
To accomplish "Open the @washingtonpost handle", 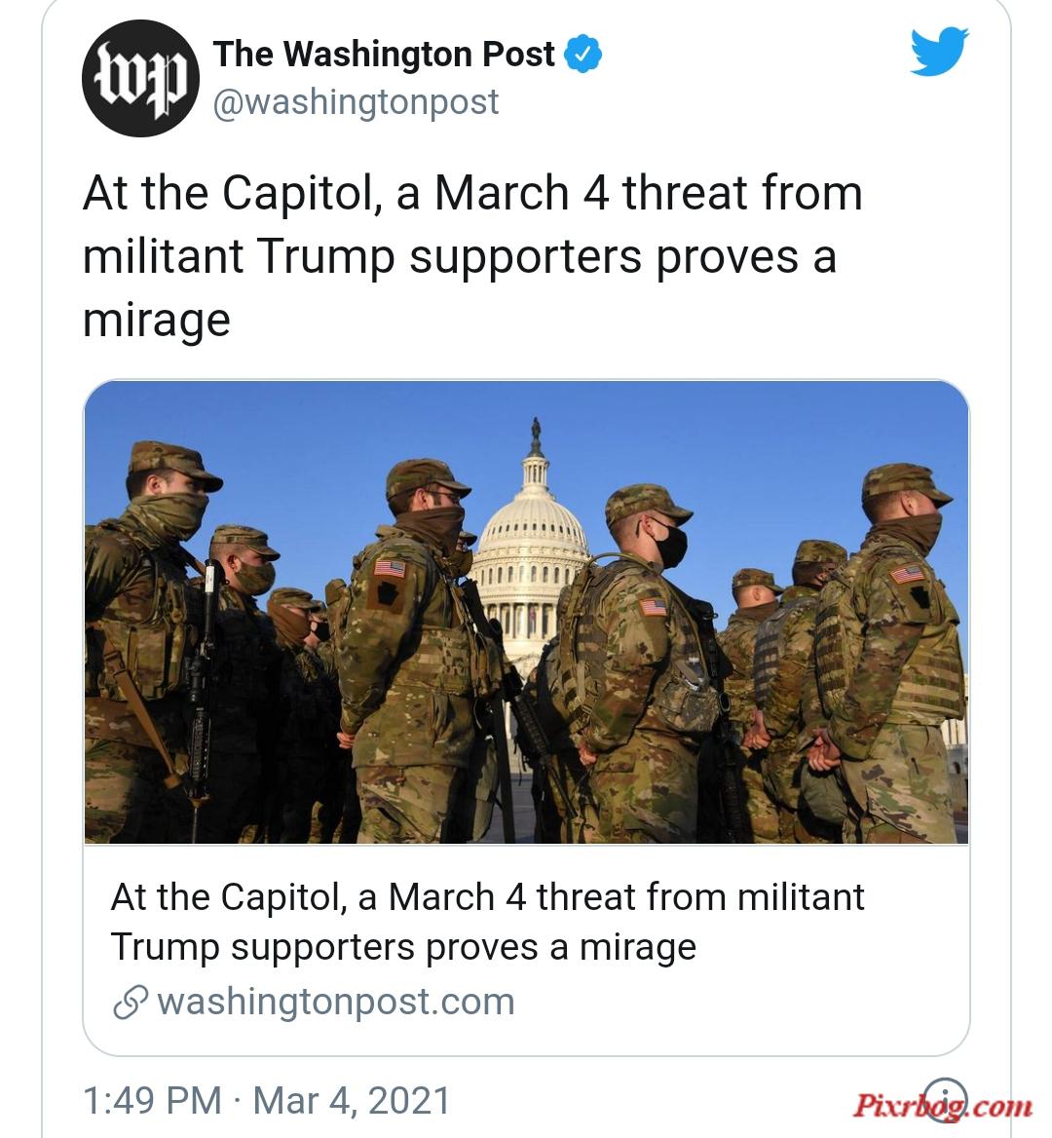I will (x=356, y=102).
